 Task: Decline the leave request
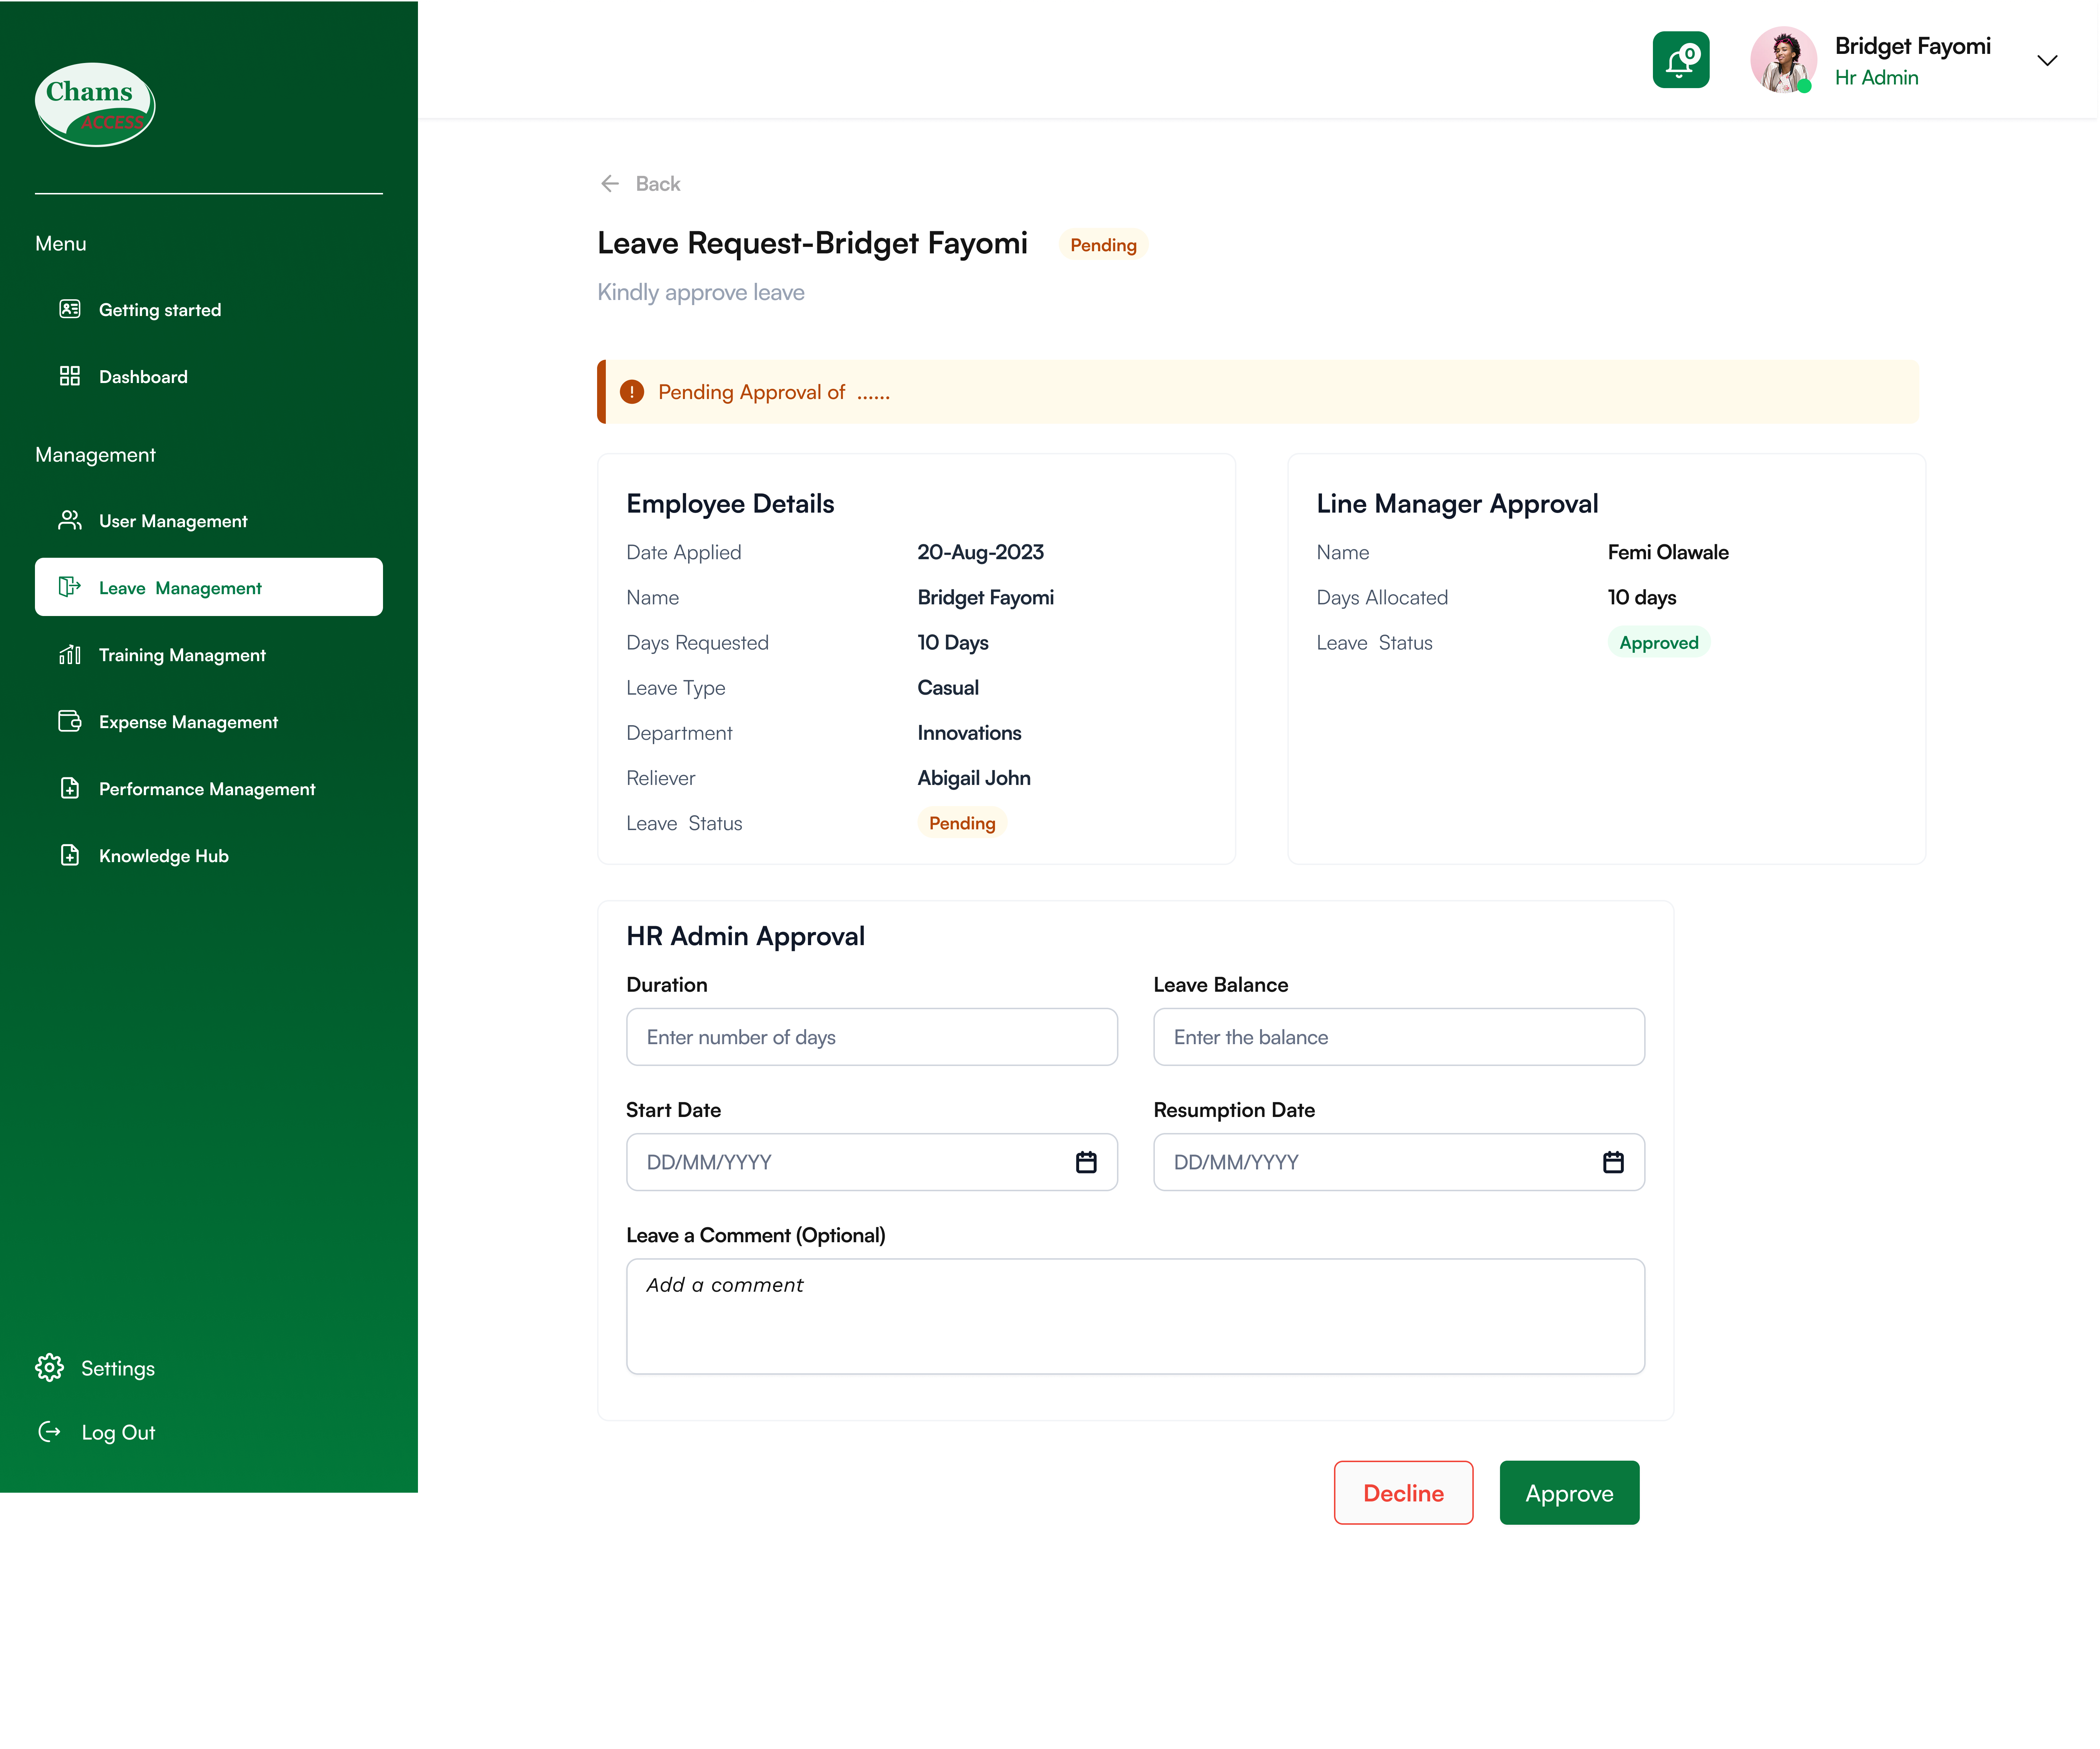[x=1403, y=1493]
